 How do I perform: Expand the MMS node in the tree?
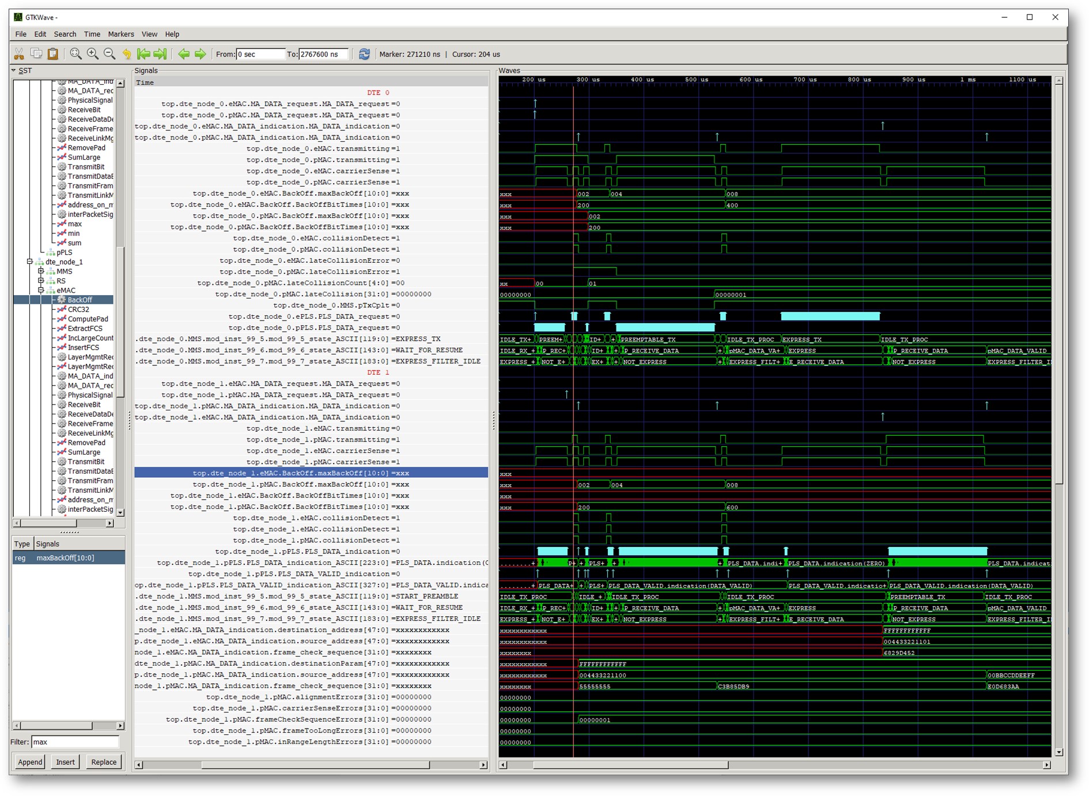(41, 271)
